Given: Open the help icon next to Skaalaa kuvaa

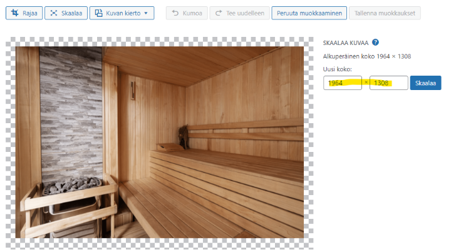Looking at the screenshot, I should (x=376, y=43).
